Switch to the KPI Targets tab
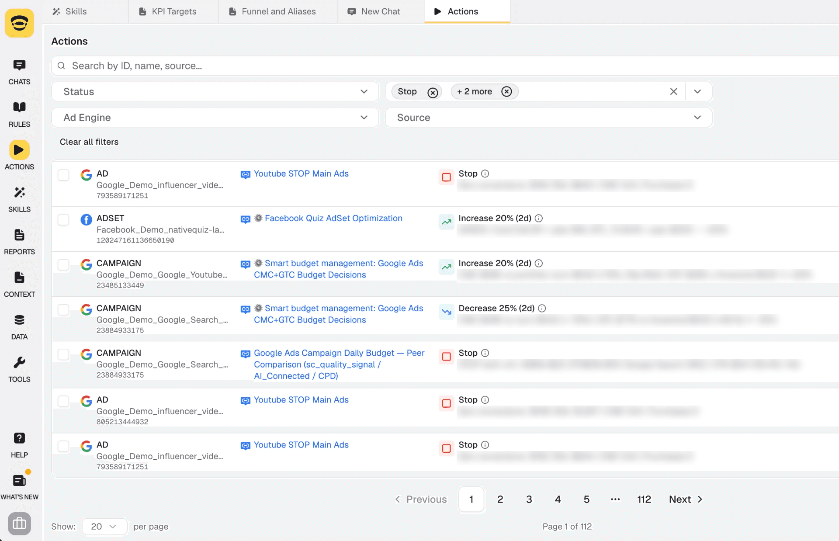This screenshot has width=839, height=541. coord(168,11)
